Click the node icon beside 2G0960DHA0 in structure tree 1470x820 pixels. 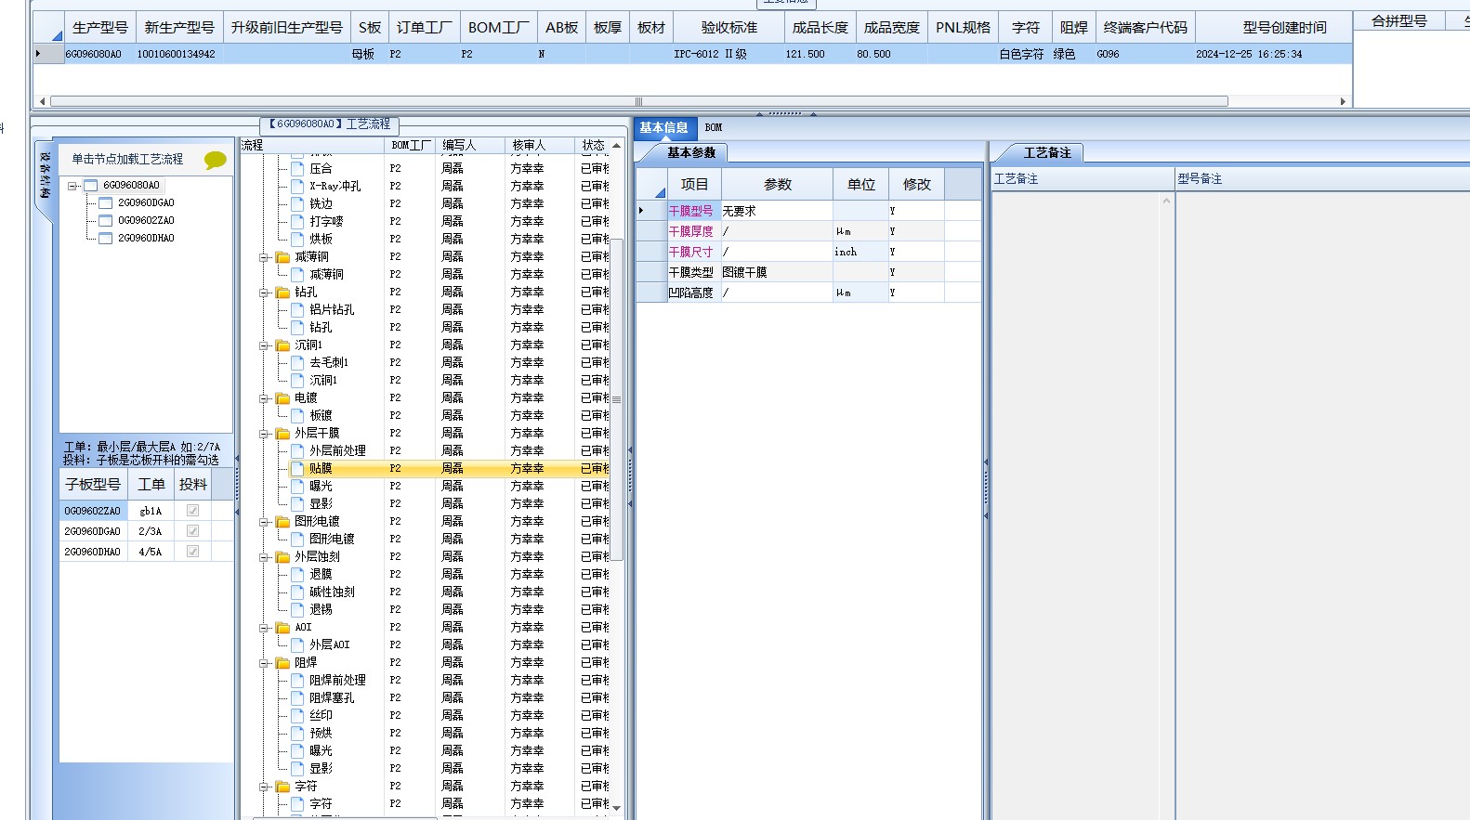(106, 239)
